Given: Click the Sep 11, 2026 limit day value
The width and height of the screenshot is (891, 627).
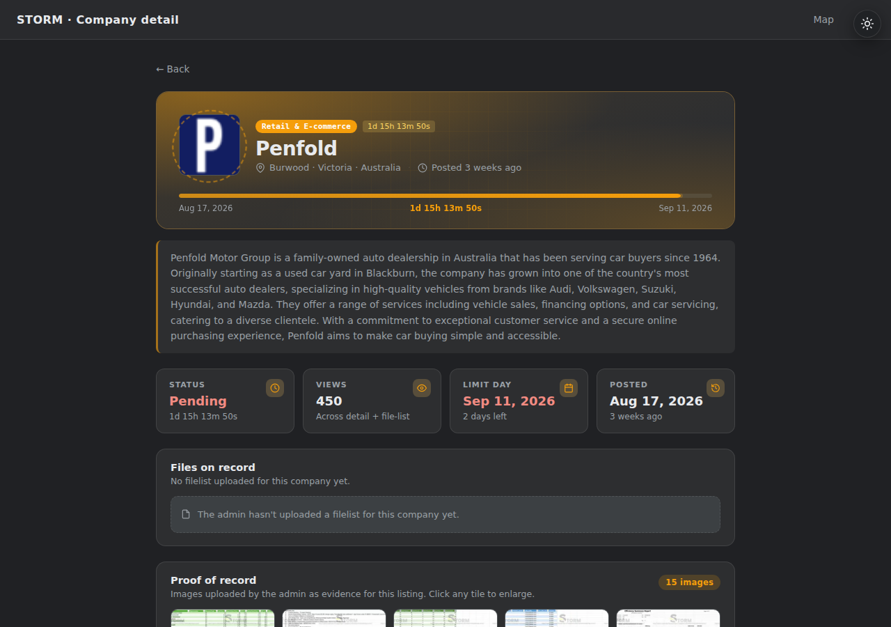Looking at the screenshot, I should [x=509, y=401].
